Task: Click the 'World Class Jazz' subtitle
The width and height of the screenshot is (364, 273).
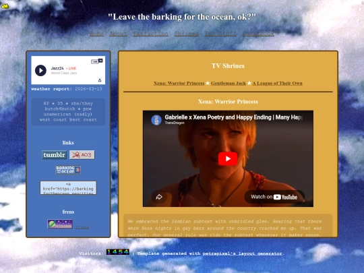Action: click(64, 73)
